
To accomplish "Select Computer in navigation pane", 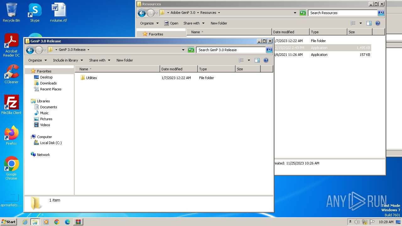I will pos(44,137).
